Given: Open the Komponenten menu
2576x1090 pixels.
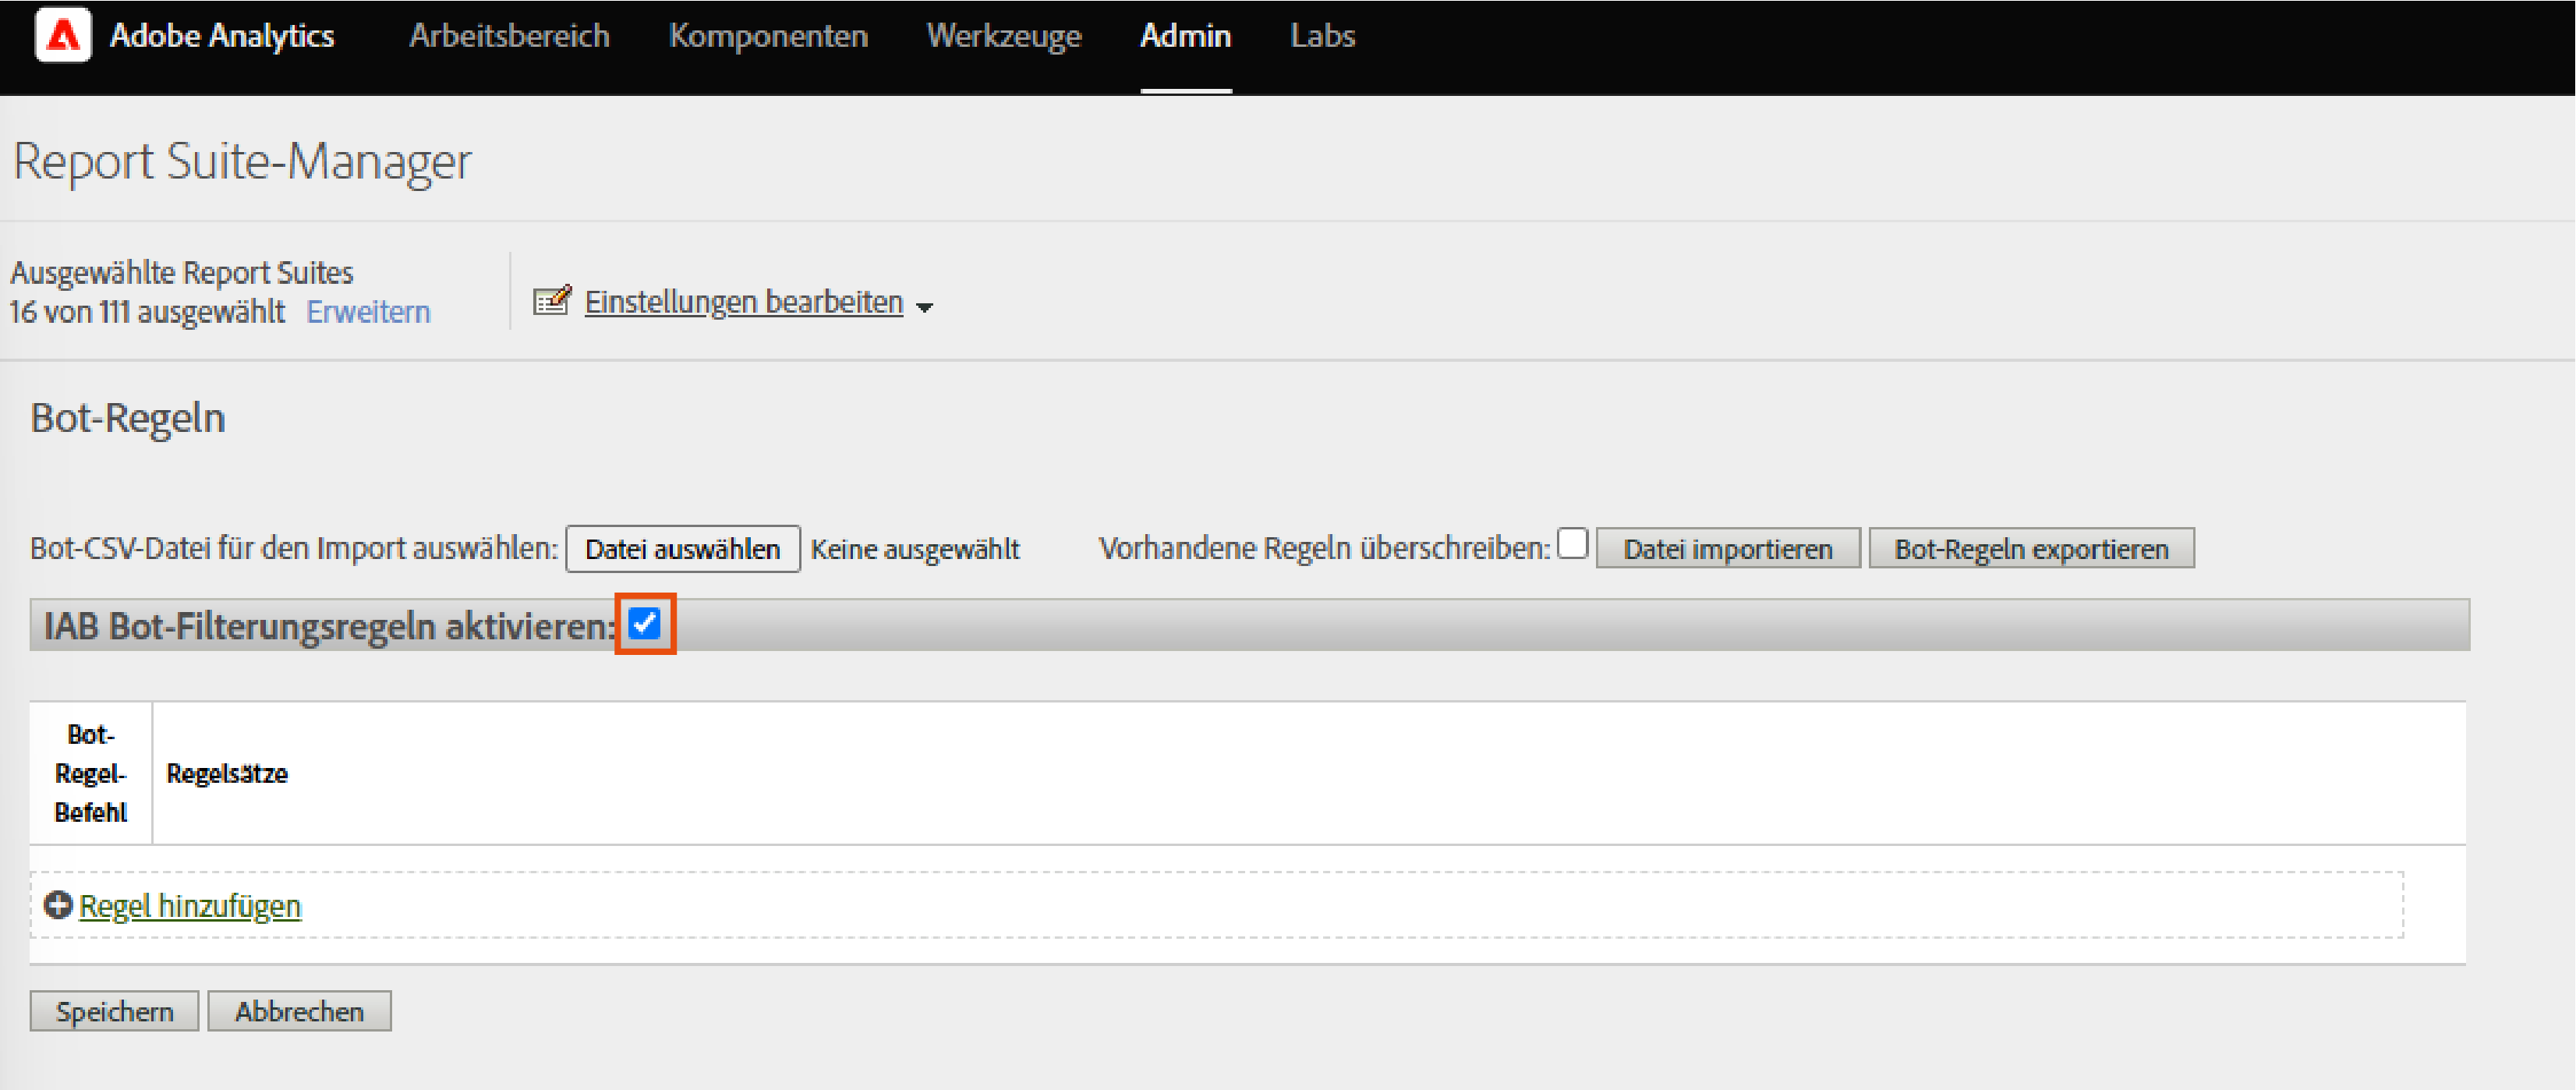Looking at the screenshot, I should click(768, 36).
